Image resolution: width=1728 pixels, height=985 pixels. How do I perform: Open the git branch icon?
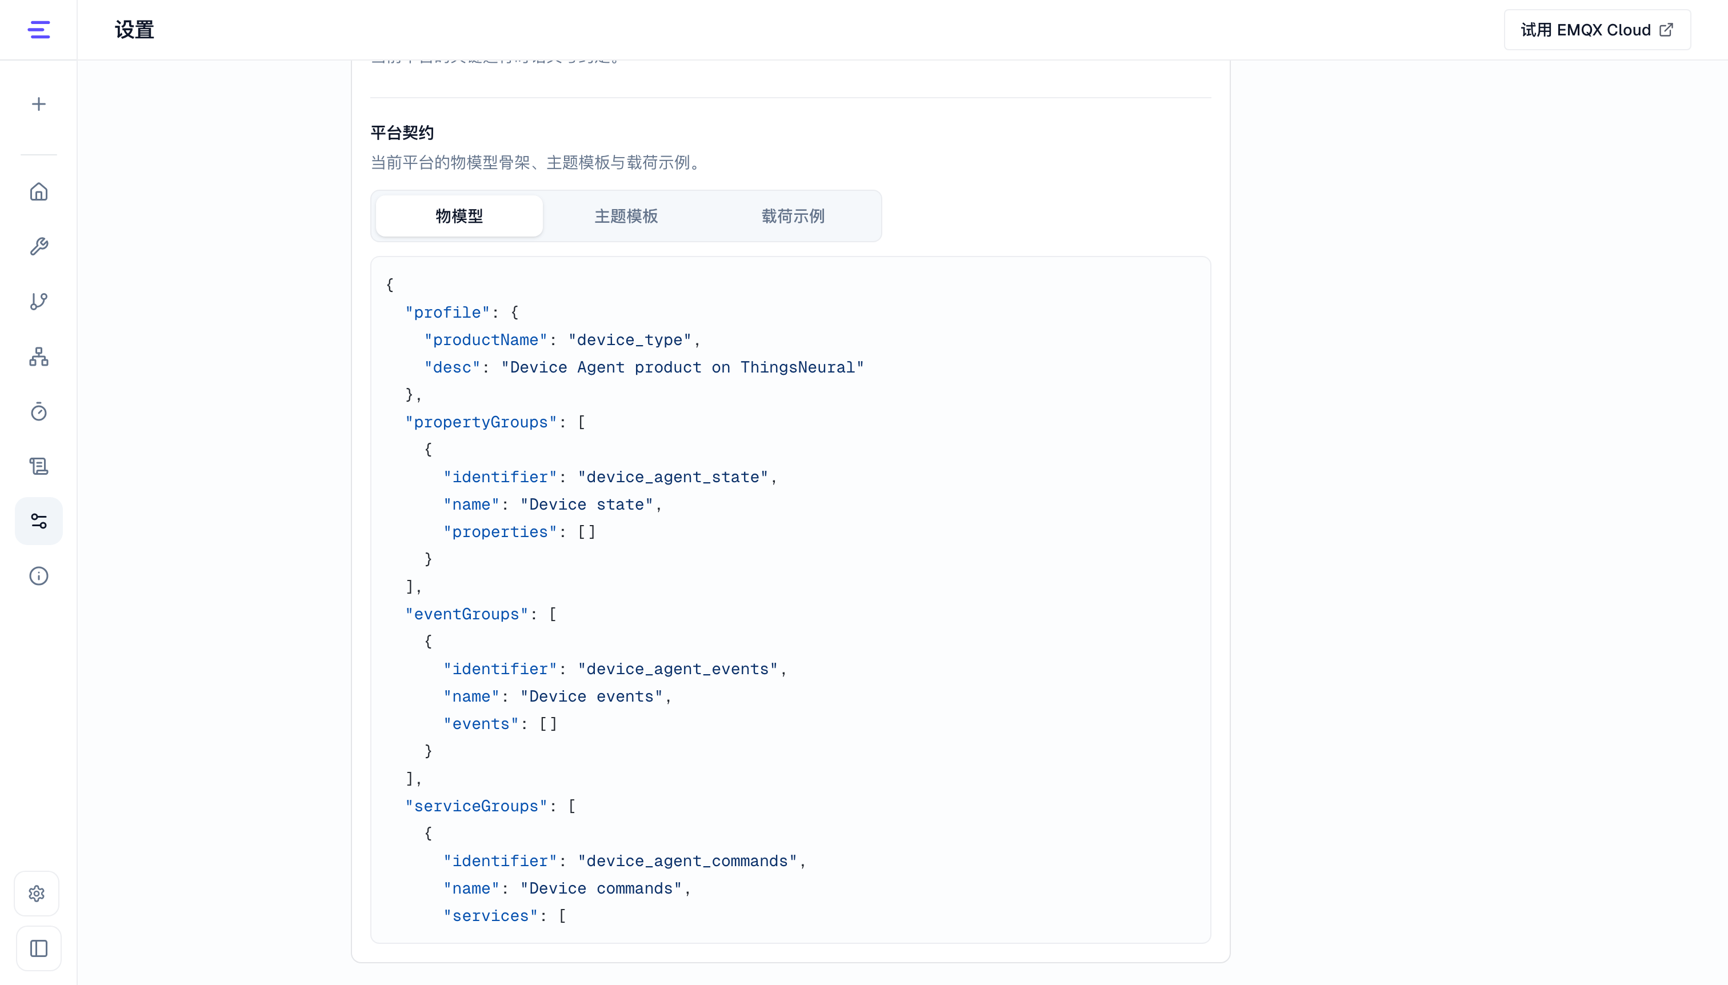(x=38, y=302)
